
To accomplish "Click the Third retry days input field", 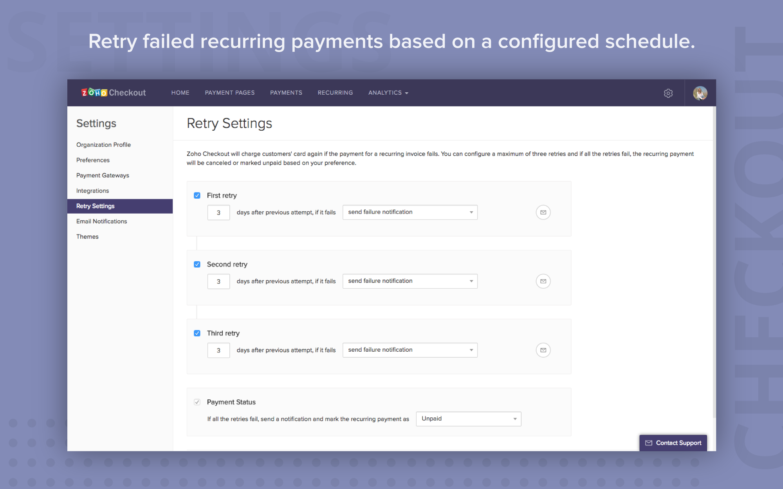I will click(218, 351).
